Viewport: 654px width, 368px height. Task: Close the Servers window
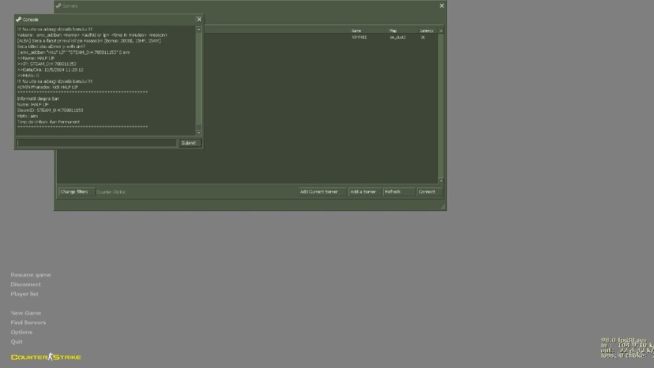pyautogui.click(x=441, y=6)
